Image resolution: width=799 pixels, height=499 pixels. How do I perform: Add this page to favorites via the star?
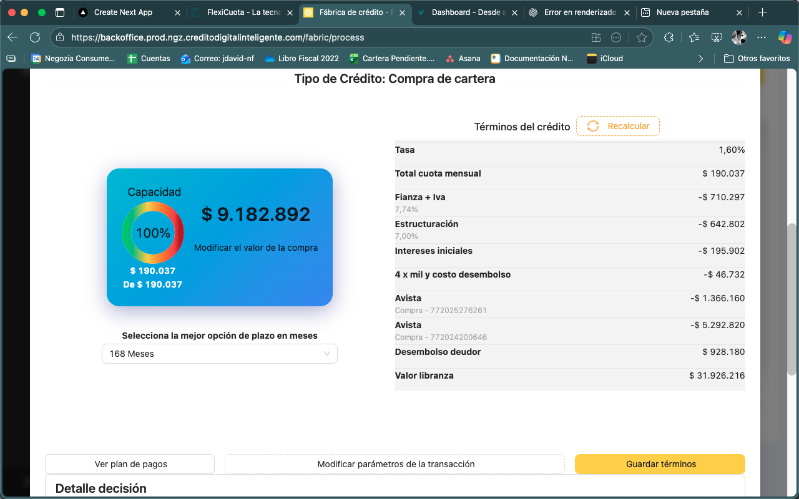[641, 37]
